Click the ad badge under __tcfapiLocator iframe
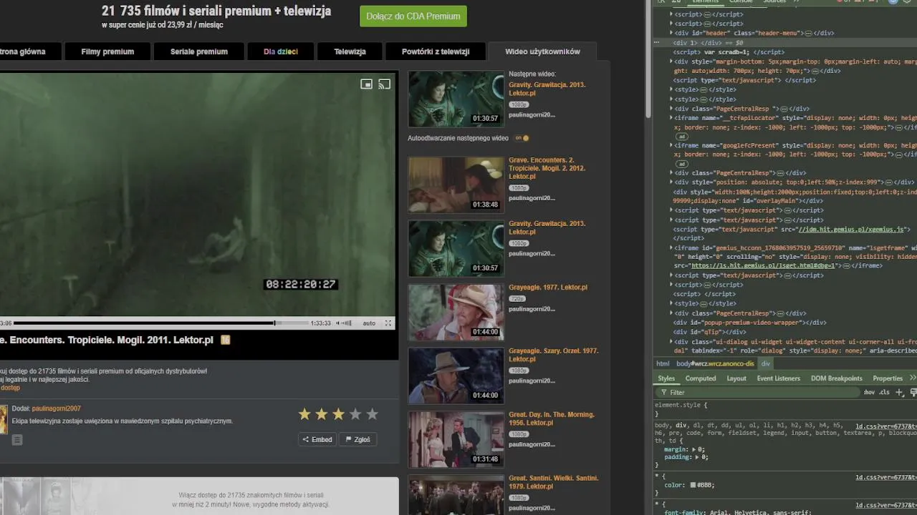Screen dimensions: 917x515 coord(682,136)
